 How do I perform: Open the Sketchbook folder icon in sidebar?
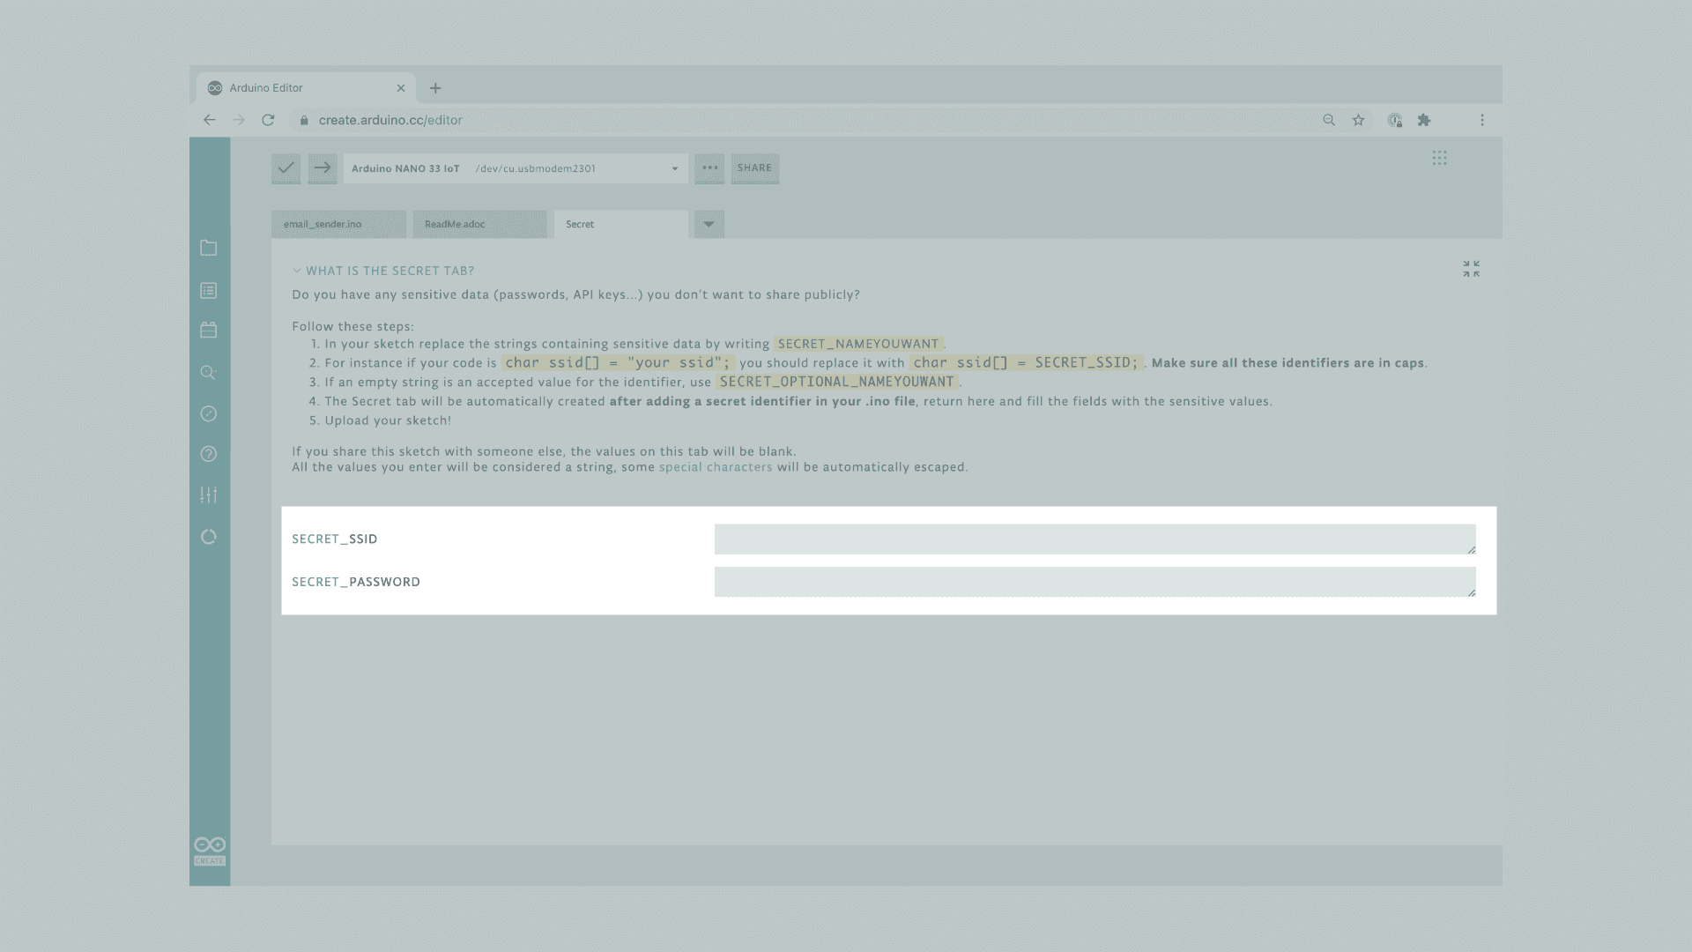(x=209, y=248)
